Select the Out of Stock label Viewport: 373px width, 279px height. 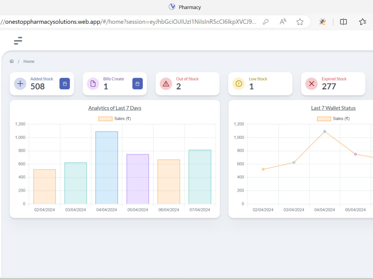coord(187,79)
